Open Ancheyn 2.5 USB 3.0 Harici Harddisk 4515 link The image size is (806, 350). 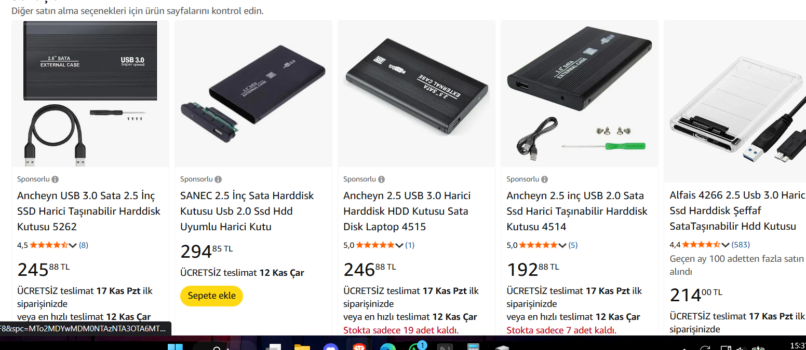(x=407, y=211)
